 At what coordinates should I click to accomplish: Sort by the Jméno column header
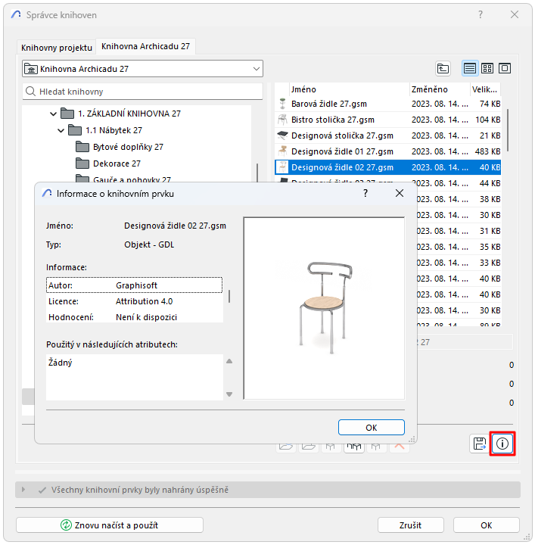(x=349, y=89)
